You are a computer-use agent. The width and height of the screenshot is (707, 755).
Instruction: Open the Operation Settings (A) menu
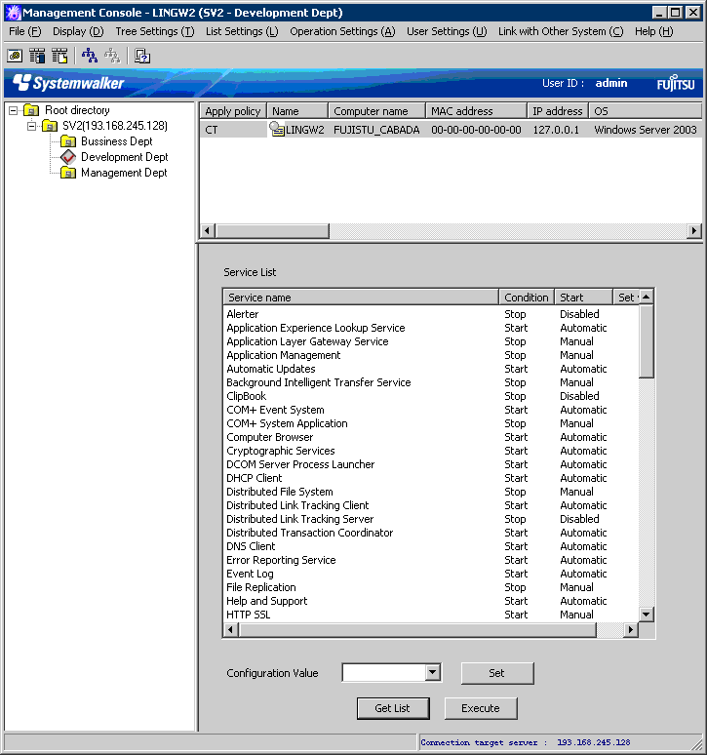[342, 31]
